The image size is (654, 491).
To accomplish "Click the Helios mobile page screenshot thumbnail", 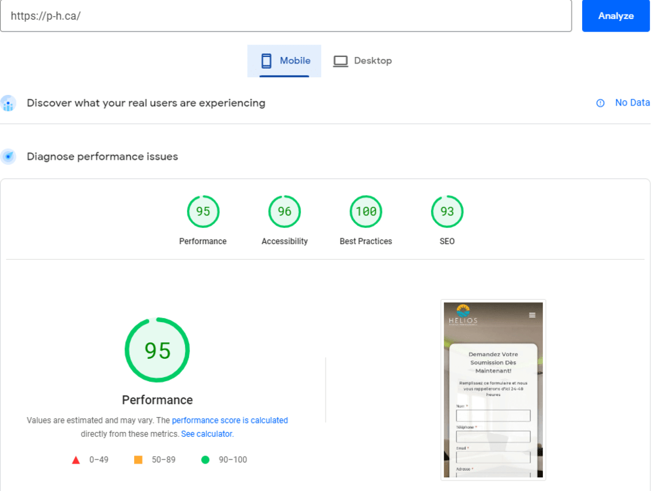I will point(493,390).
